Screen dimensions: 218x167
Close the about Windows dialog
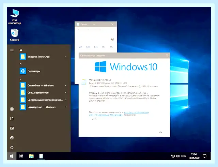(x=167, y=56)
